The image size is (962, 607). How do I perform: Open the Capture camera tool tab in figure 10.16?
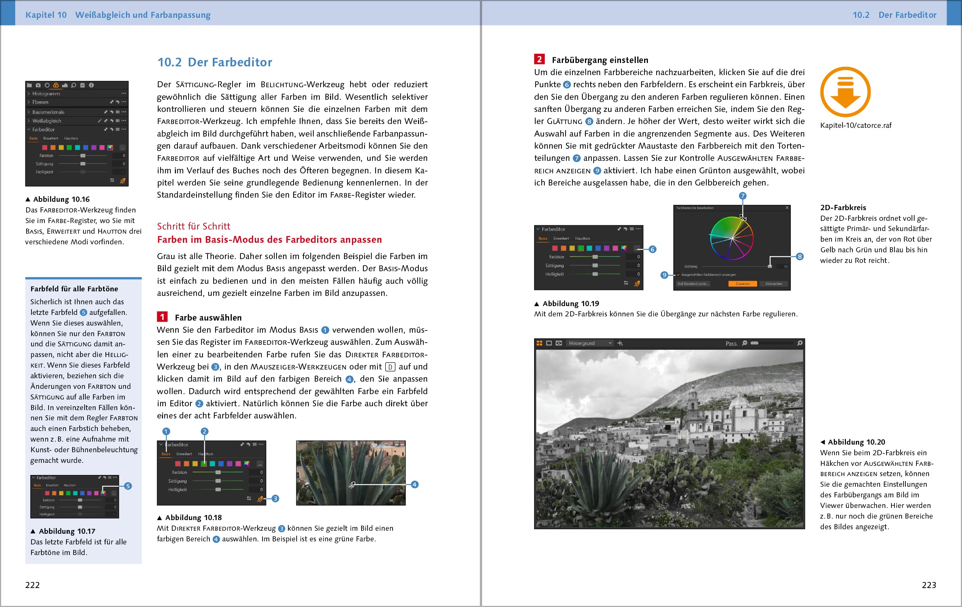(38, 85)
